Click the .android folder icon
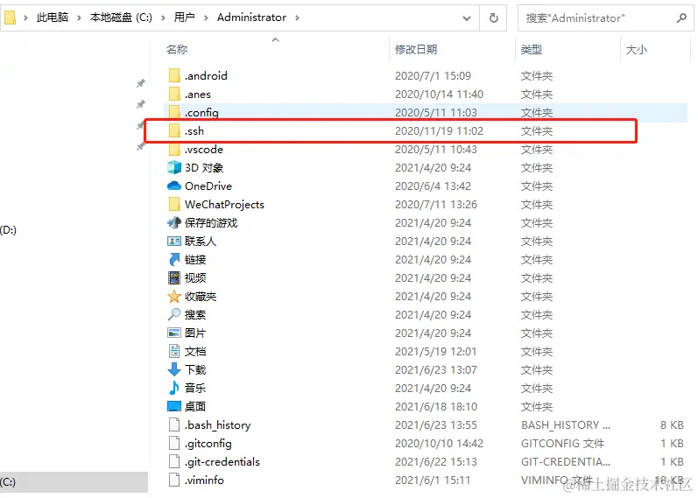 click(174, 75)
